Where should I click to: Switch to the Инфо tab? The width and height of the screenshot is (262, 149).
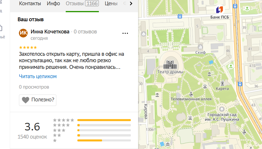click(x=53, y=3)
